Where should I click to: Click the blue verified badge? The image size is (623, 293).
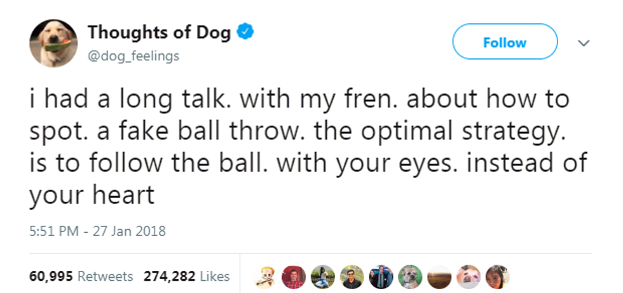click(245, 32)
